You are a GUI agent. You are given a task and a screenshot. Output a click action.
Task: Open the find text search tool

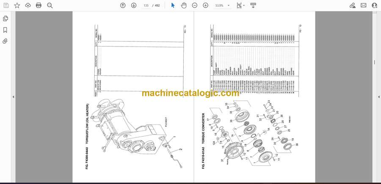pos(50,5)
